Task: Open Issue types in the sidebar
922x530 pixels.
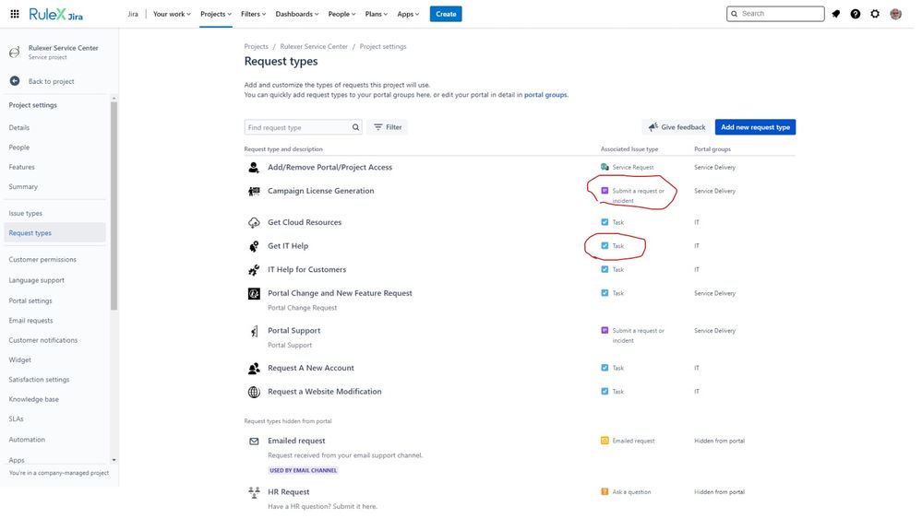Action: click(25, 213)
